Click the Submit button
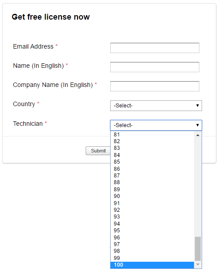The height and width of the screenshot is (272, 219). [x=98, y=151]
